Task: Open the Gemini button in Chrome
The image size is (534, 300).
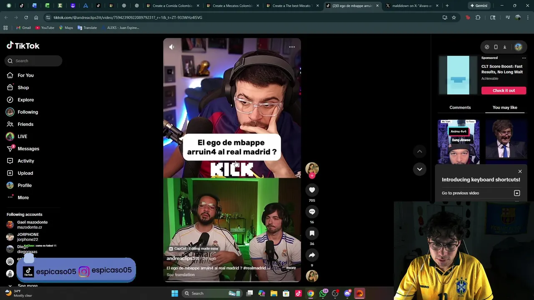Action: [479, 6]
